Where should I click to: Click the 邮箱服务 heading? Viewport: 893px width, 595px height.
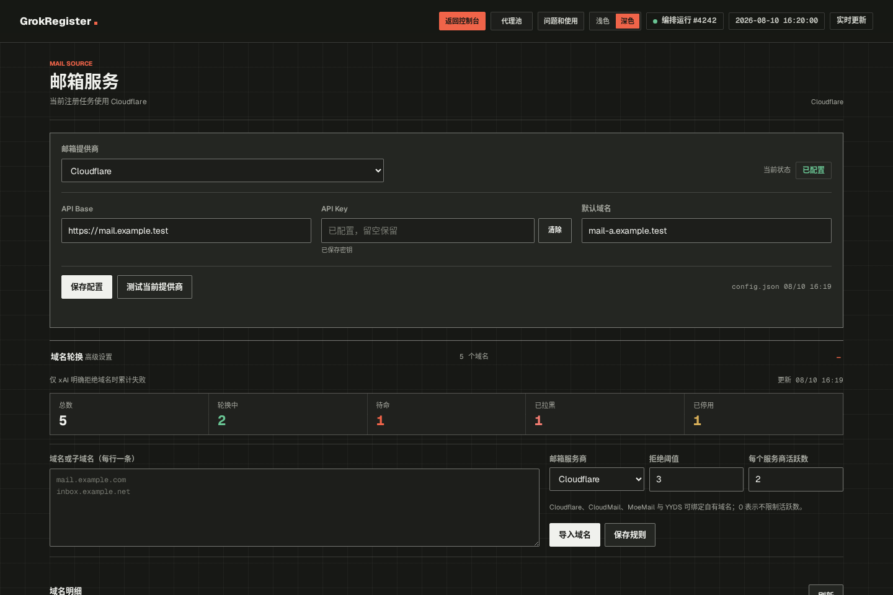[x=84, y=81]
